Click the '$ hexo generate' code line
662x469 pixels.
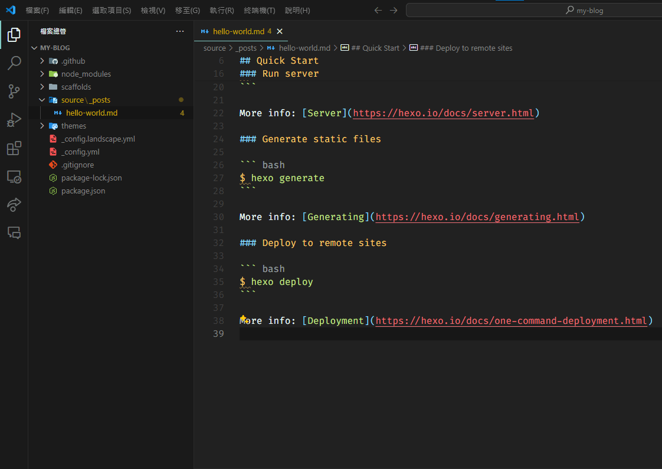[282, 178]
